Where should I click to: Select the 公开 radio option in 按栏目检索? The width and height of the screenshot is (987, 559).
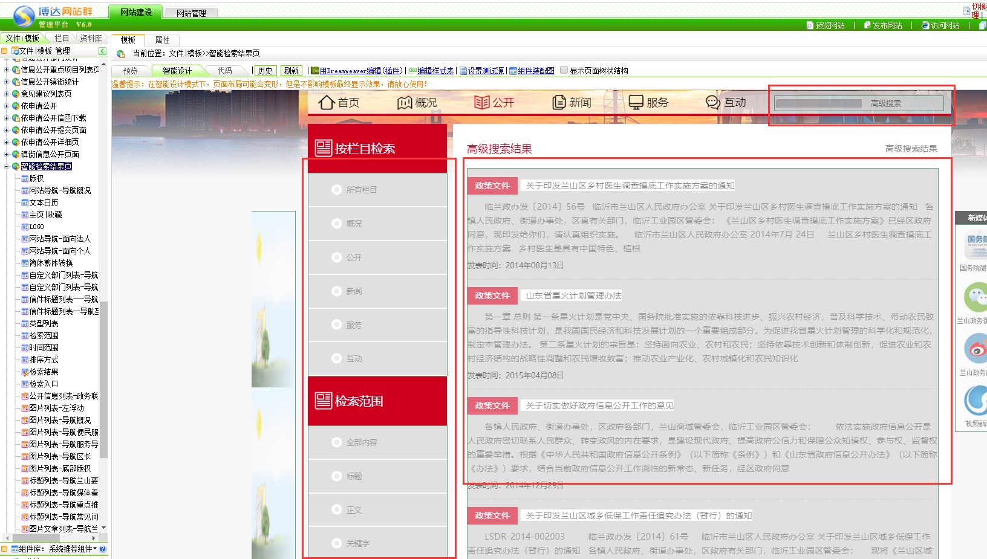coord(337,257)
